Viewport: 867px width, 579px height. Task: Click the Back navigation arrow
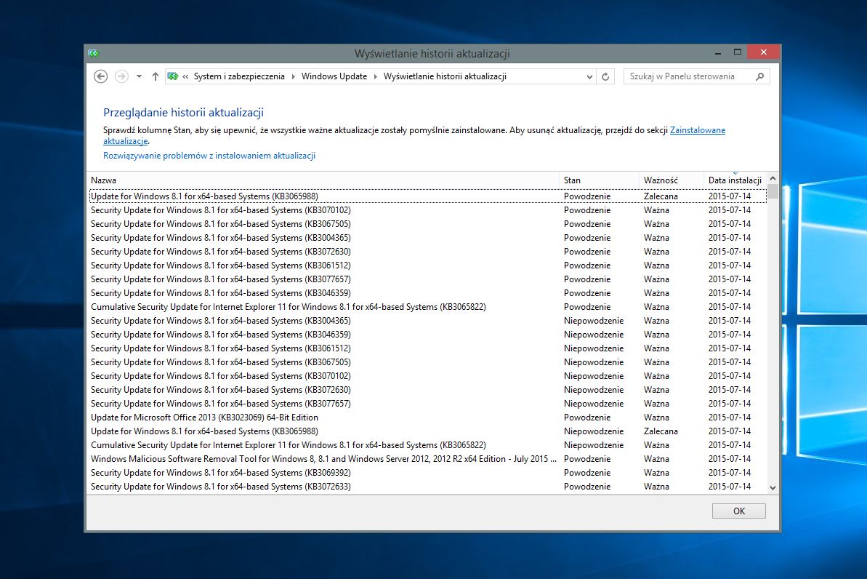pyautogui.click(x=101, y=76)
